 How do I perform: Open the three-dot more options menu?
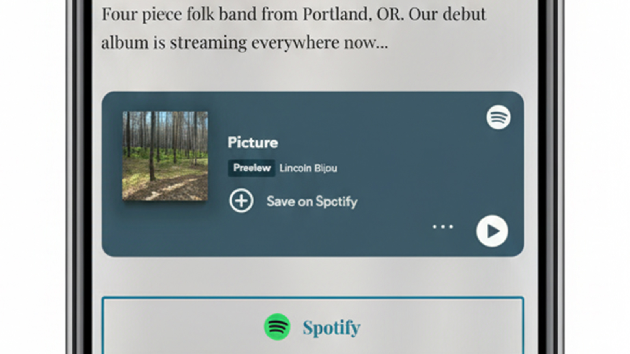(x=443, y=227)
